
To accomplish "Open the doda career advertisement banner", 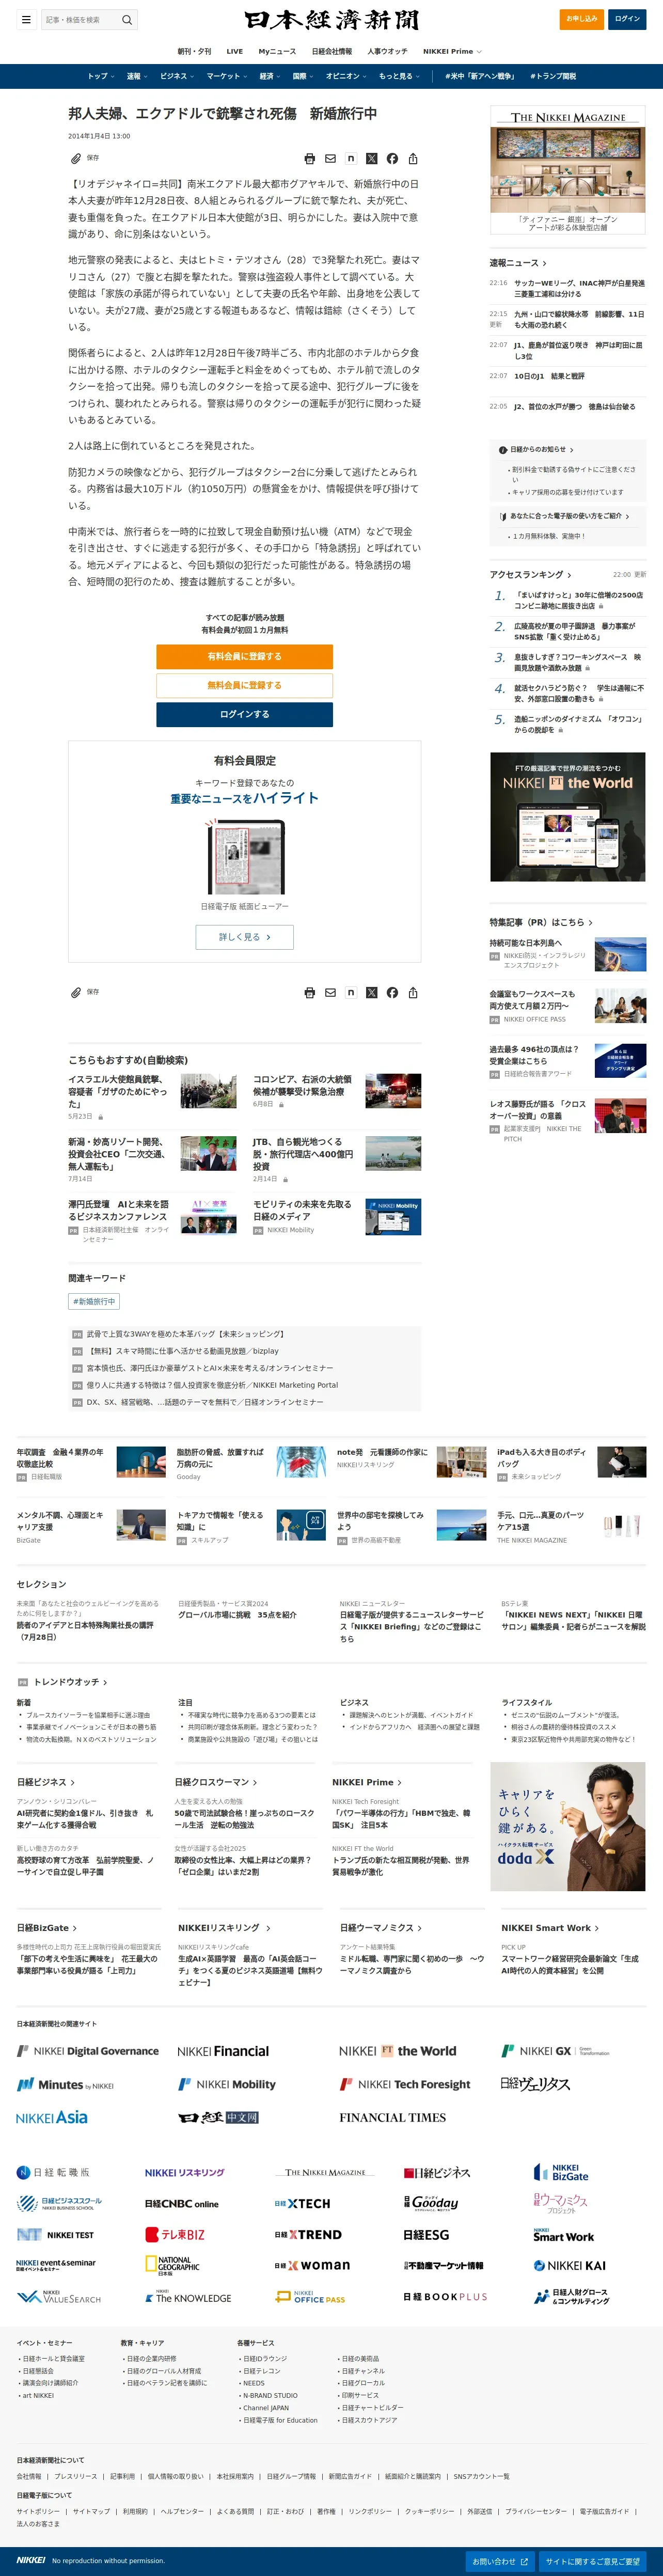I will coord(568,1827).
